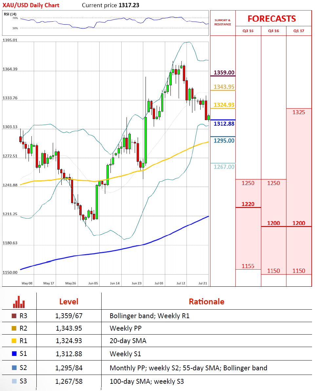315x391 pixels.
Task: Click the 1180.63 price axis label
Action: (x=10, y=243)
